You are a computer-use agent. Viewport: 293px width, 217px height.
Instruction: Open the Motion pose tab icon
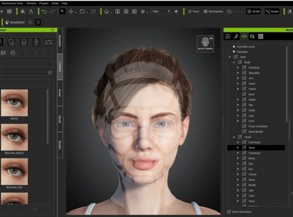[x=236, y=36]
